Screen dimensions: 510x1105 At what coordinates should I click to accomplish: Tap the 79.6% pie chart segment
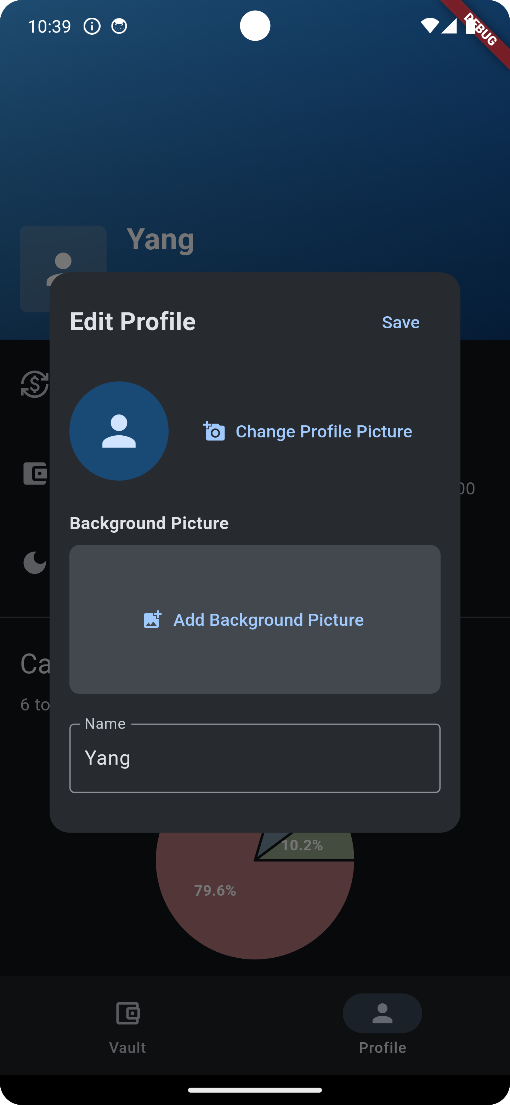[x=215, y=890]
